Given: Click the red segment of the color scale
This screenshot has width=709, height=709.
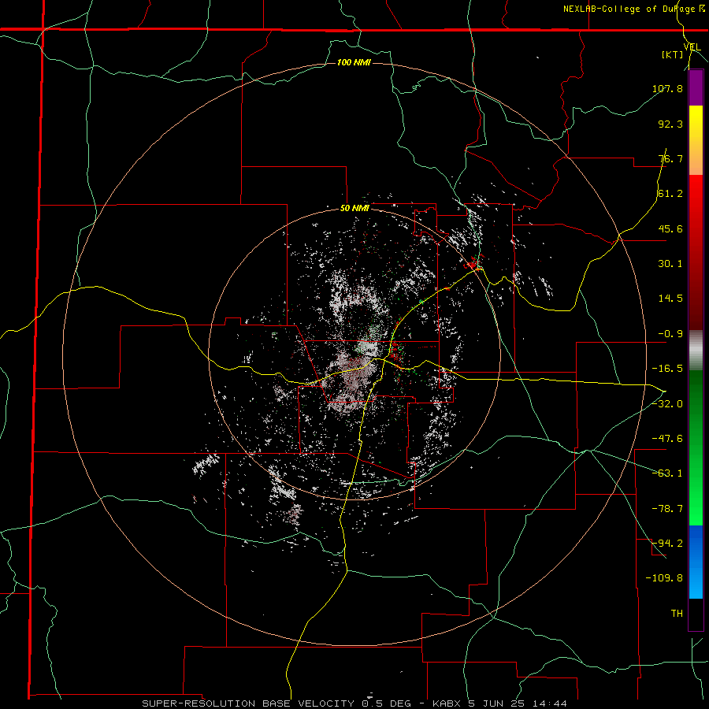Looking at the screenshot, I should [x=696, y=252].
